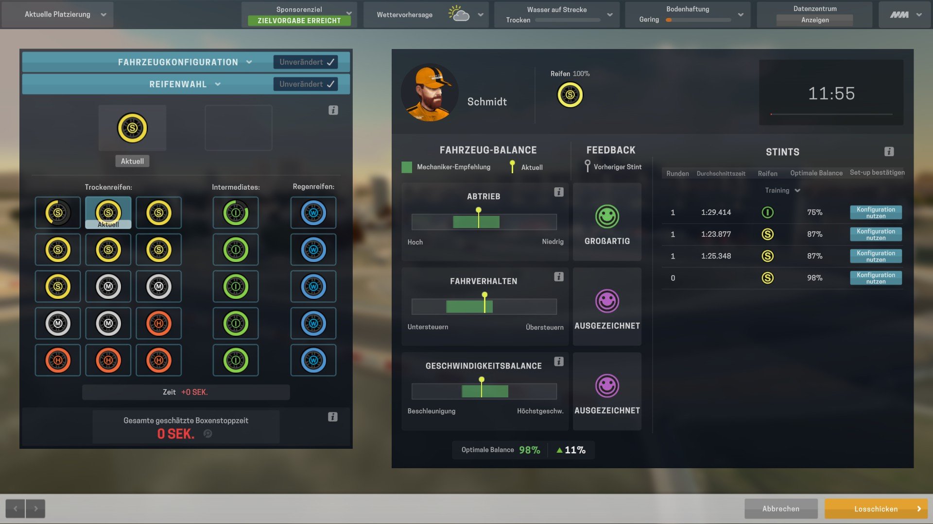Screen dimensions: 933x524
Task: Click info icon beside Boxenstoppzeit estimate
Action: (333, 417)
